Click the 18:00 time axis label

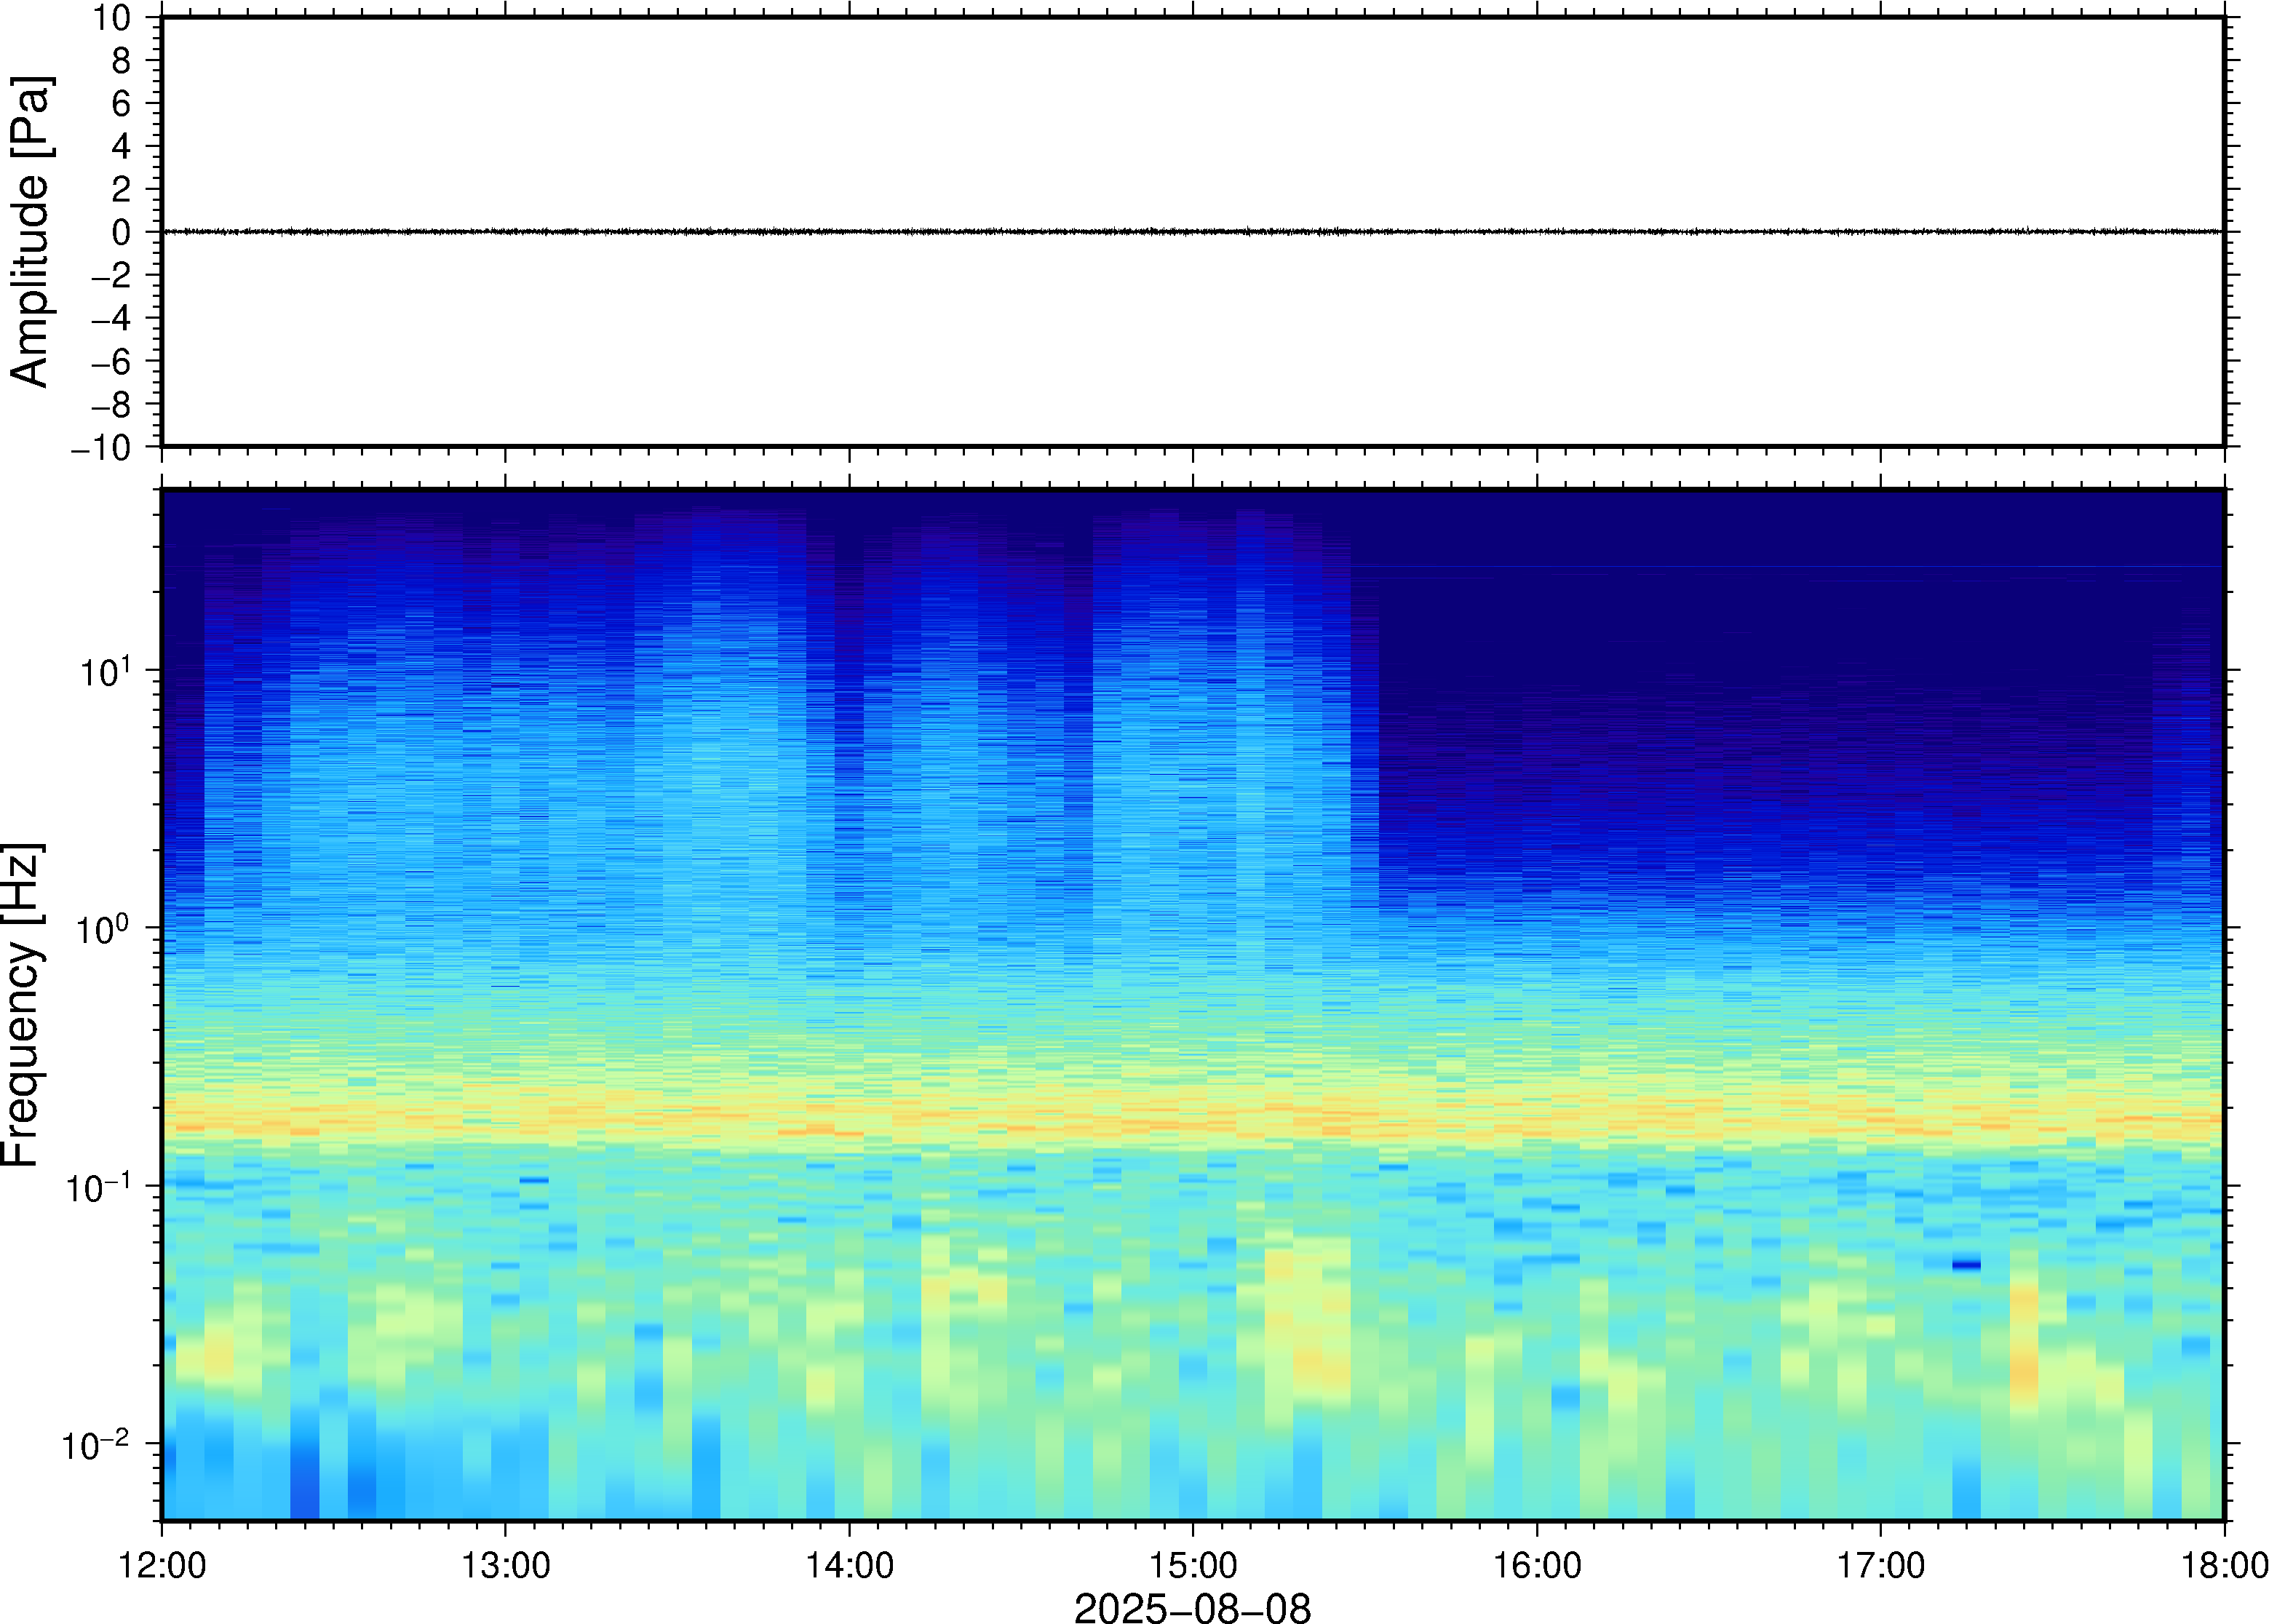pyautogui.click(x=2225, y=1565)
